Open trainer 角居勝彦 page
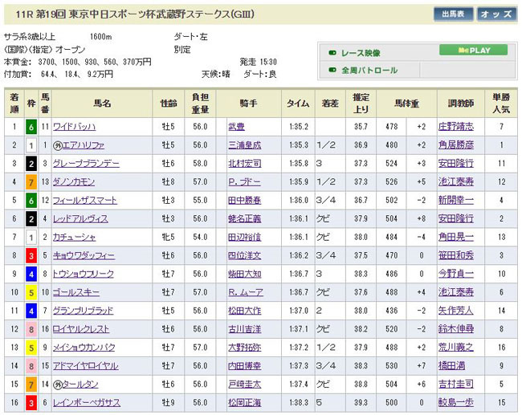This screenshot has height=415, width=522. [x=456, y=145]
